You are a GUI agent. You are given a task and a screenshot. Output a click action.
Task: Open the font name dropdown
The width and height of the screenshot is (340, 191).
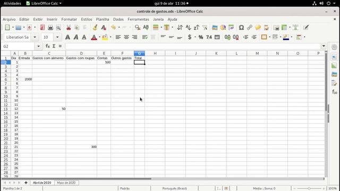[35, 37]
